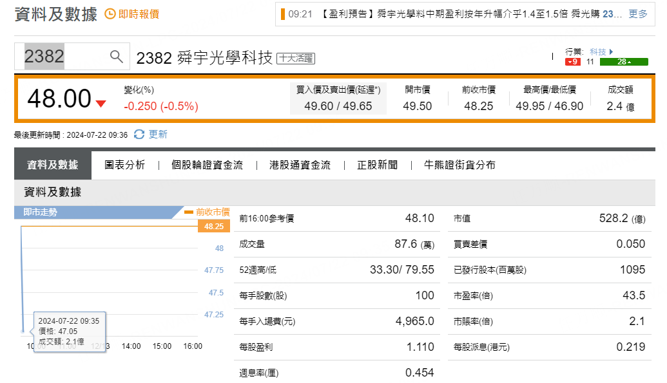Open the 牛熊證街貨分布 tab
This screenshot has width=667, height=383.
click(x=460, y=165)
